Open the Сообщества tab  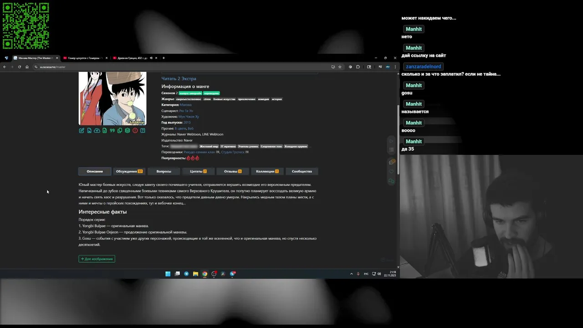click(x=302, y=171)
